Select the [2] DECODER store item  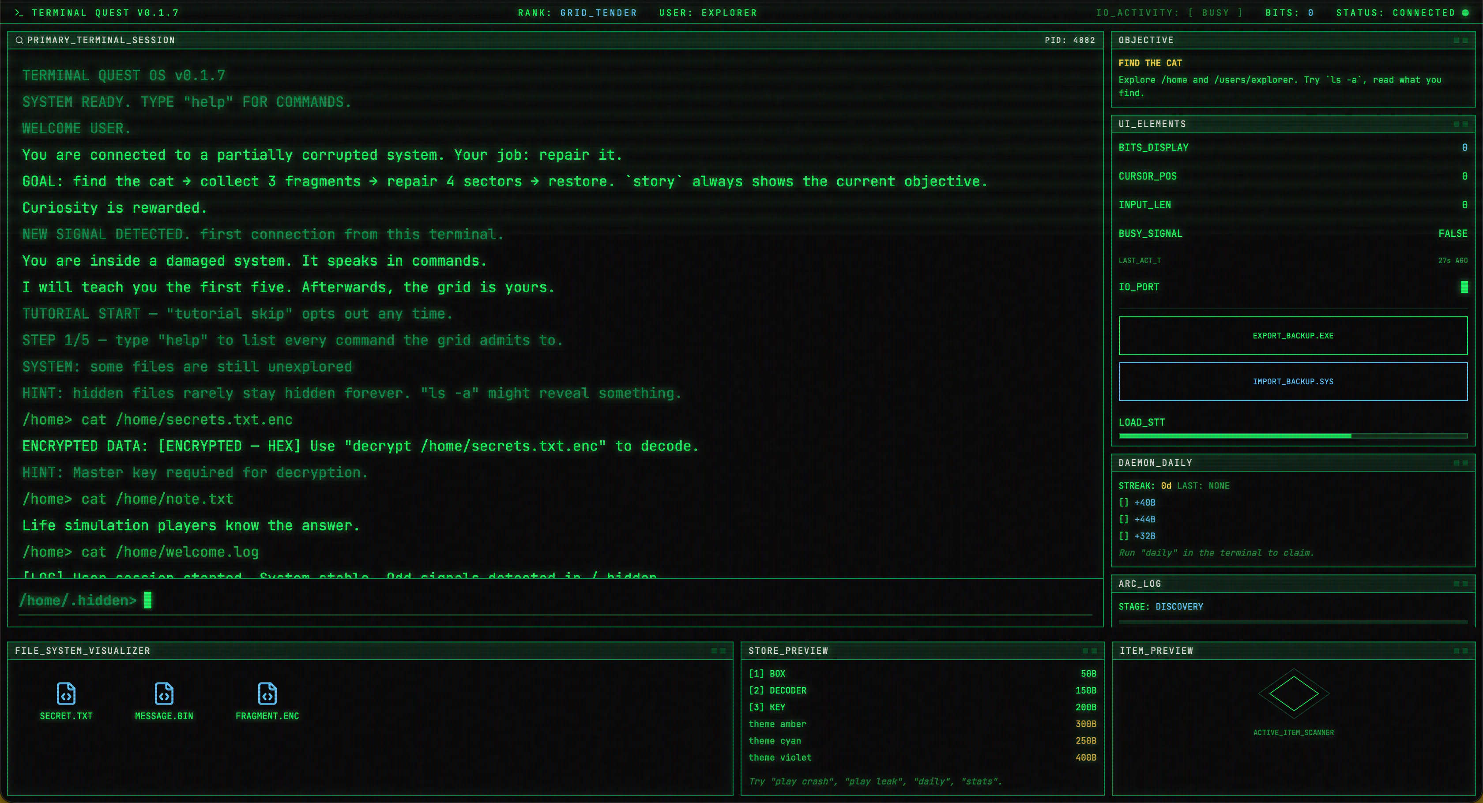coord(922,690)
